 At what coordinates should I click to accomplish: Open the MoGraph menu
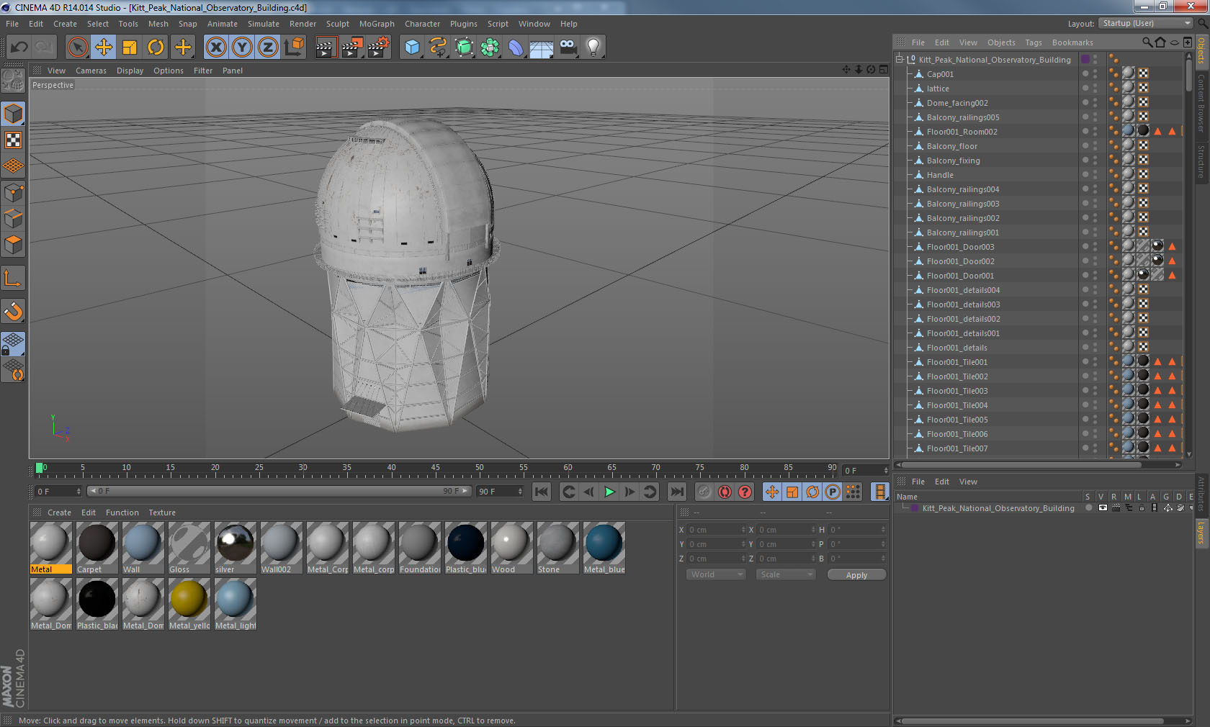(x=377, y=24)
